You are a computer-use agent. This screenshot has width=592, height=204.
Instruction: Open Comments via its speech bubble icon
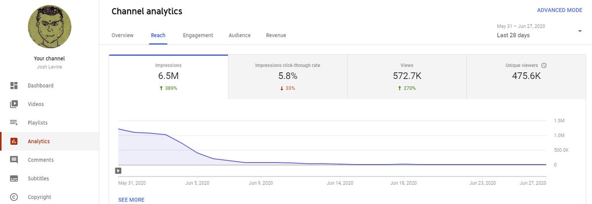click(14, 160)
